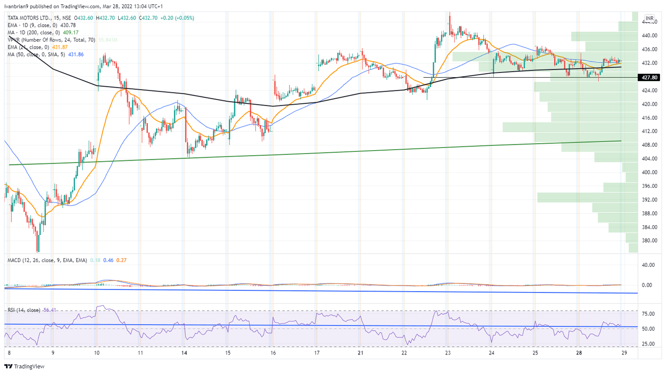Click the 408.00 price axis label

(650, 145)
